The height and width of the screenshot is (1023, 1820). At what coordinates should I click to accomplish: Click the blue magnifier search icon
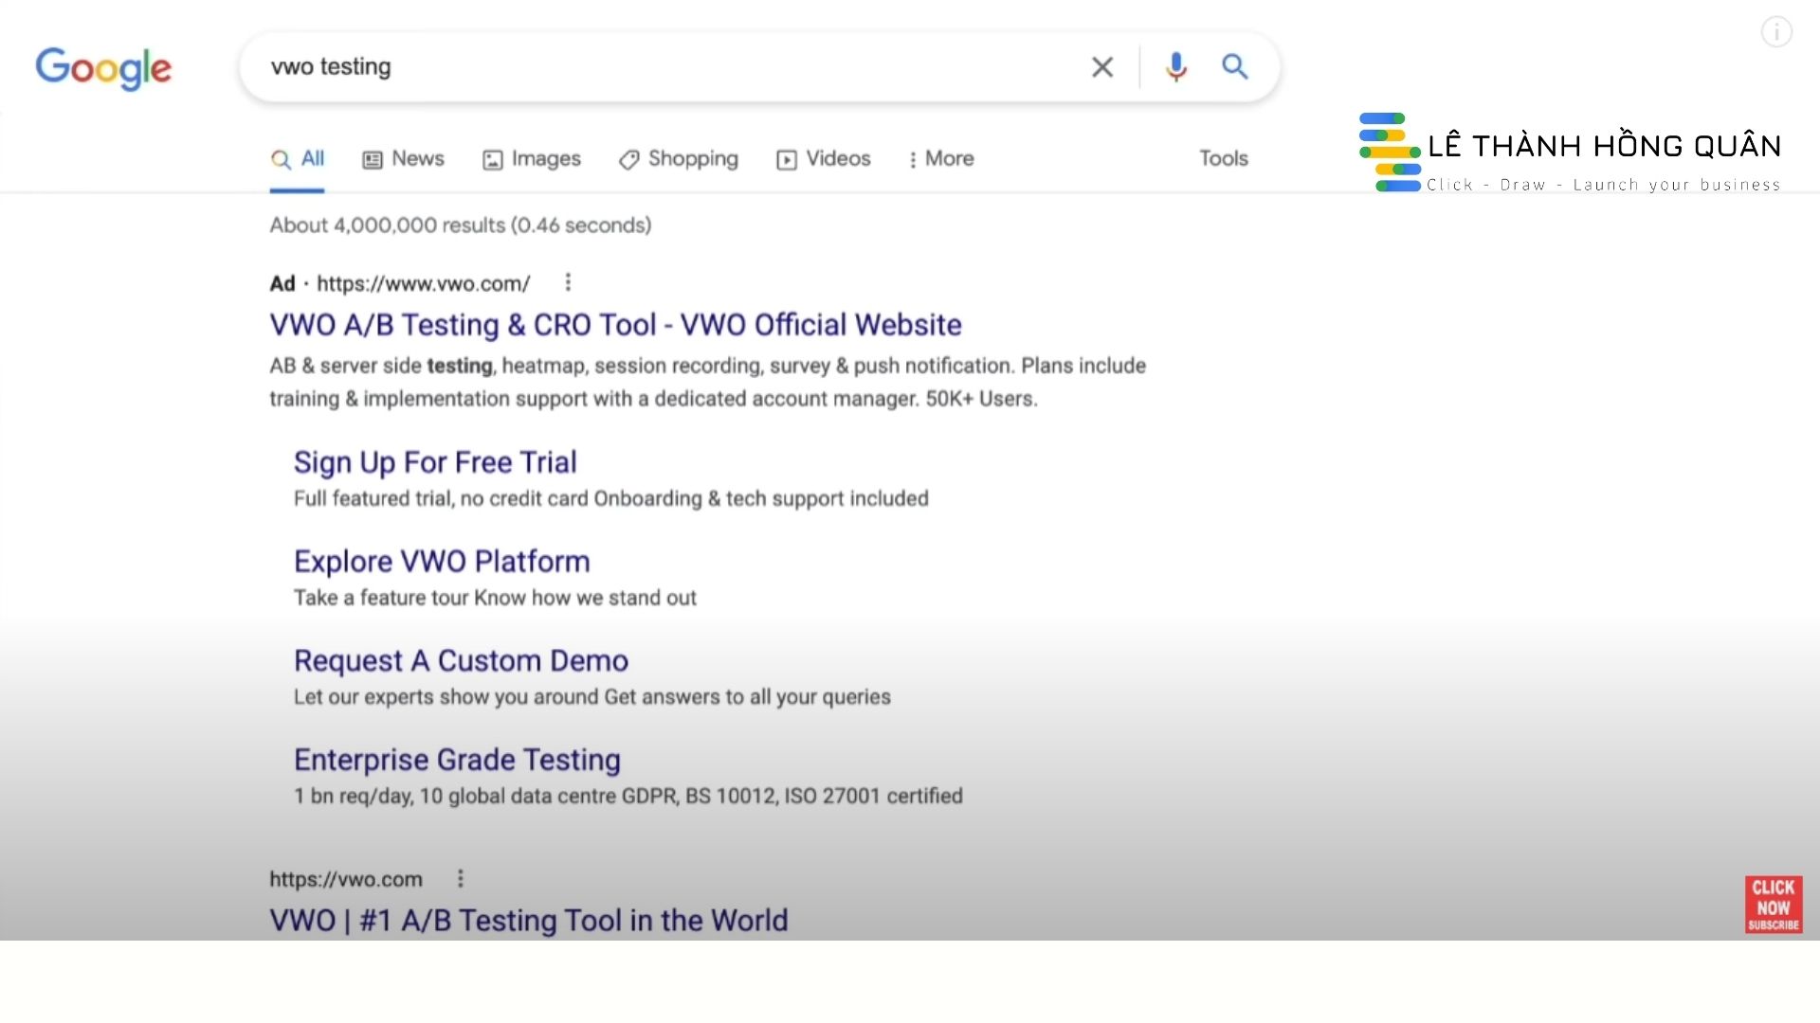[1234, 66]
